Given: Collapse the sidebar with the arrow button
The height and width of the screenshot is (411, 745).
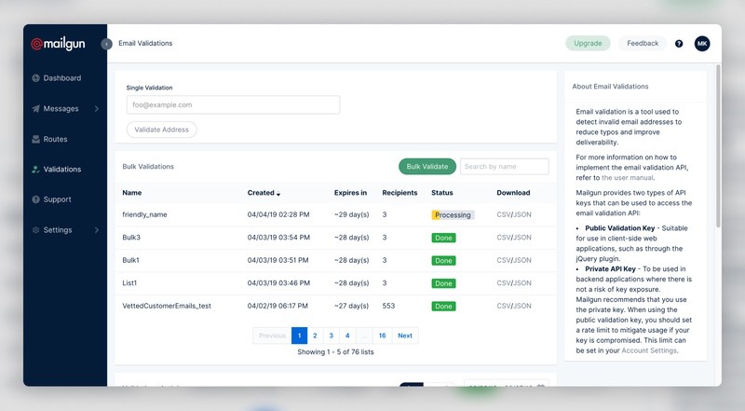Looking at the screenshot, I should point(106,44).
